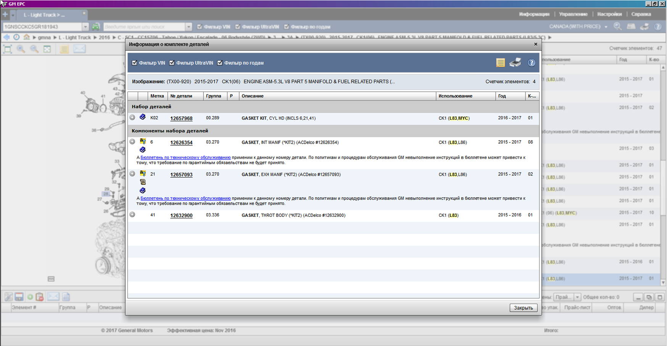Viewport: 667px width, 346px height.
Task: Uncheck Фильтр VIN checkbox in the dialog
Action: pos(134,63)
